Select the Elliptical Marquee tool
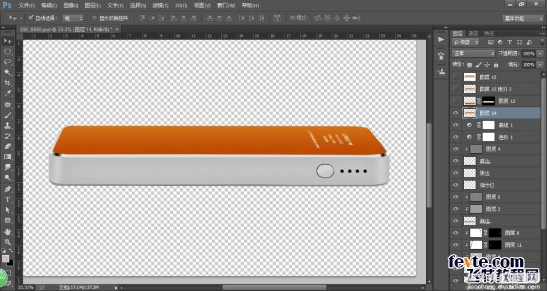The image size is (547, 291). (x=8, y=52)
